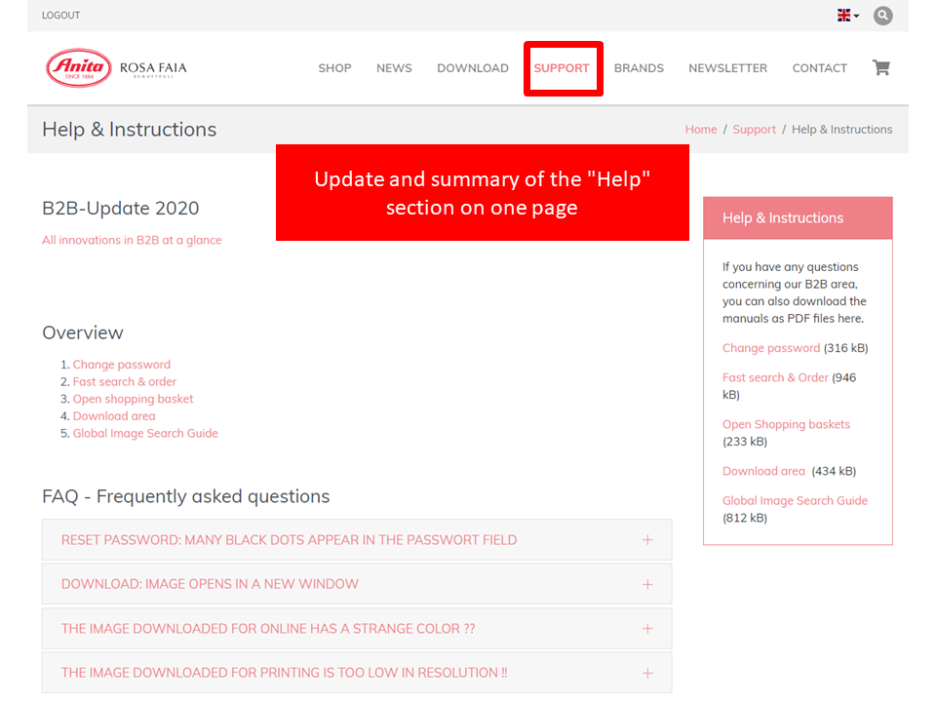The image size is (936, 702).
Task: Open the Download navigation item
Action: coord(473,68)
